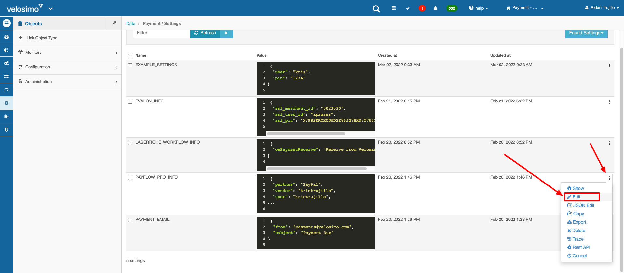This screenshot has width=624, height=273.
Task: Click the velosimo logo
Action: coord(25,8)
